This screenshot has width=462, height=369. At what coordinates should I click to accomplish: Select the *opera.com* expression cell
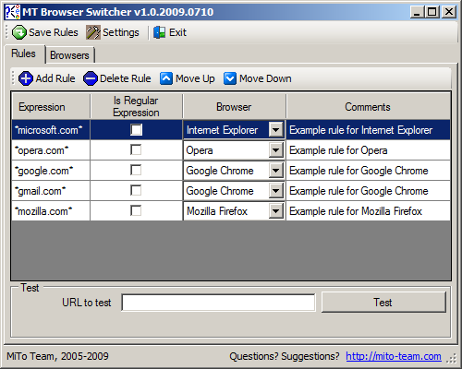click(51, 150)
